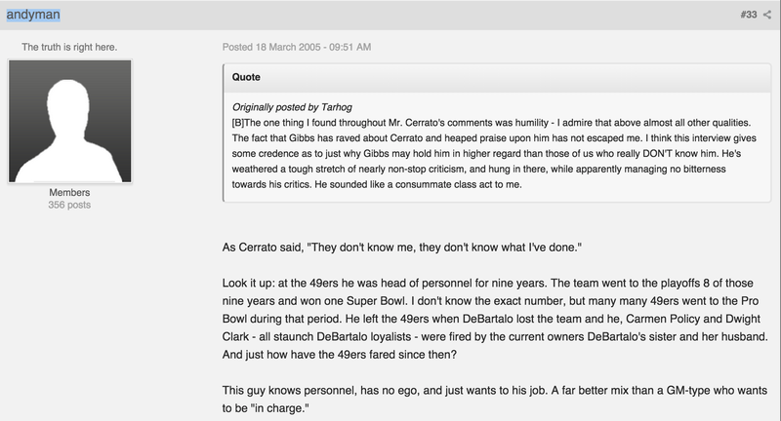Click the words 'DeBartalo loyalists' in the post
781x421 pixels.
363,336
